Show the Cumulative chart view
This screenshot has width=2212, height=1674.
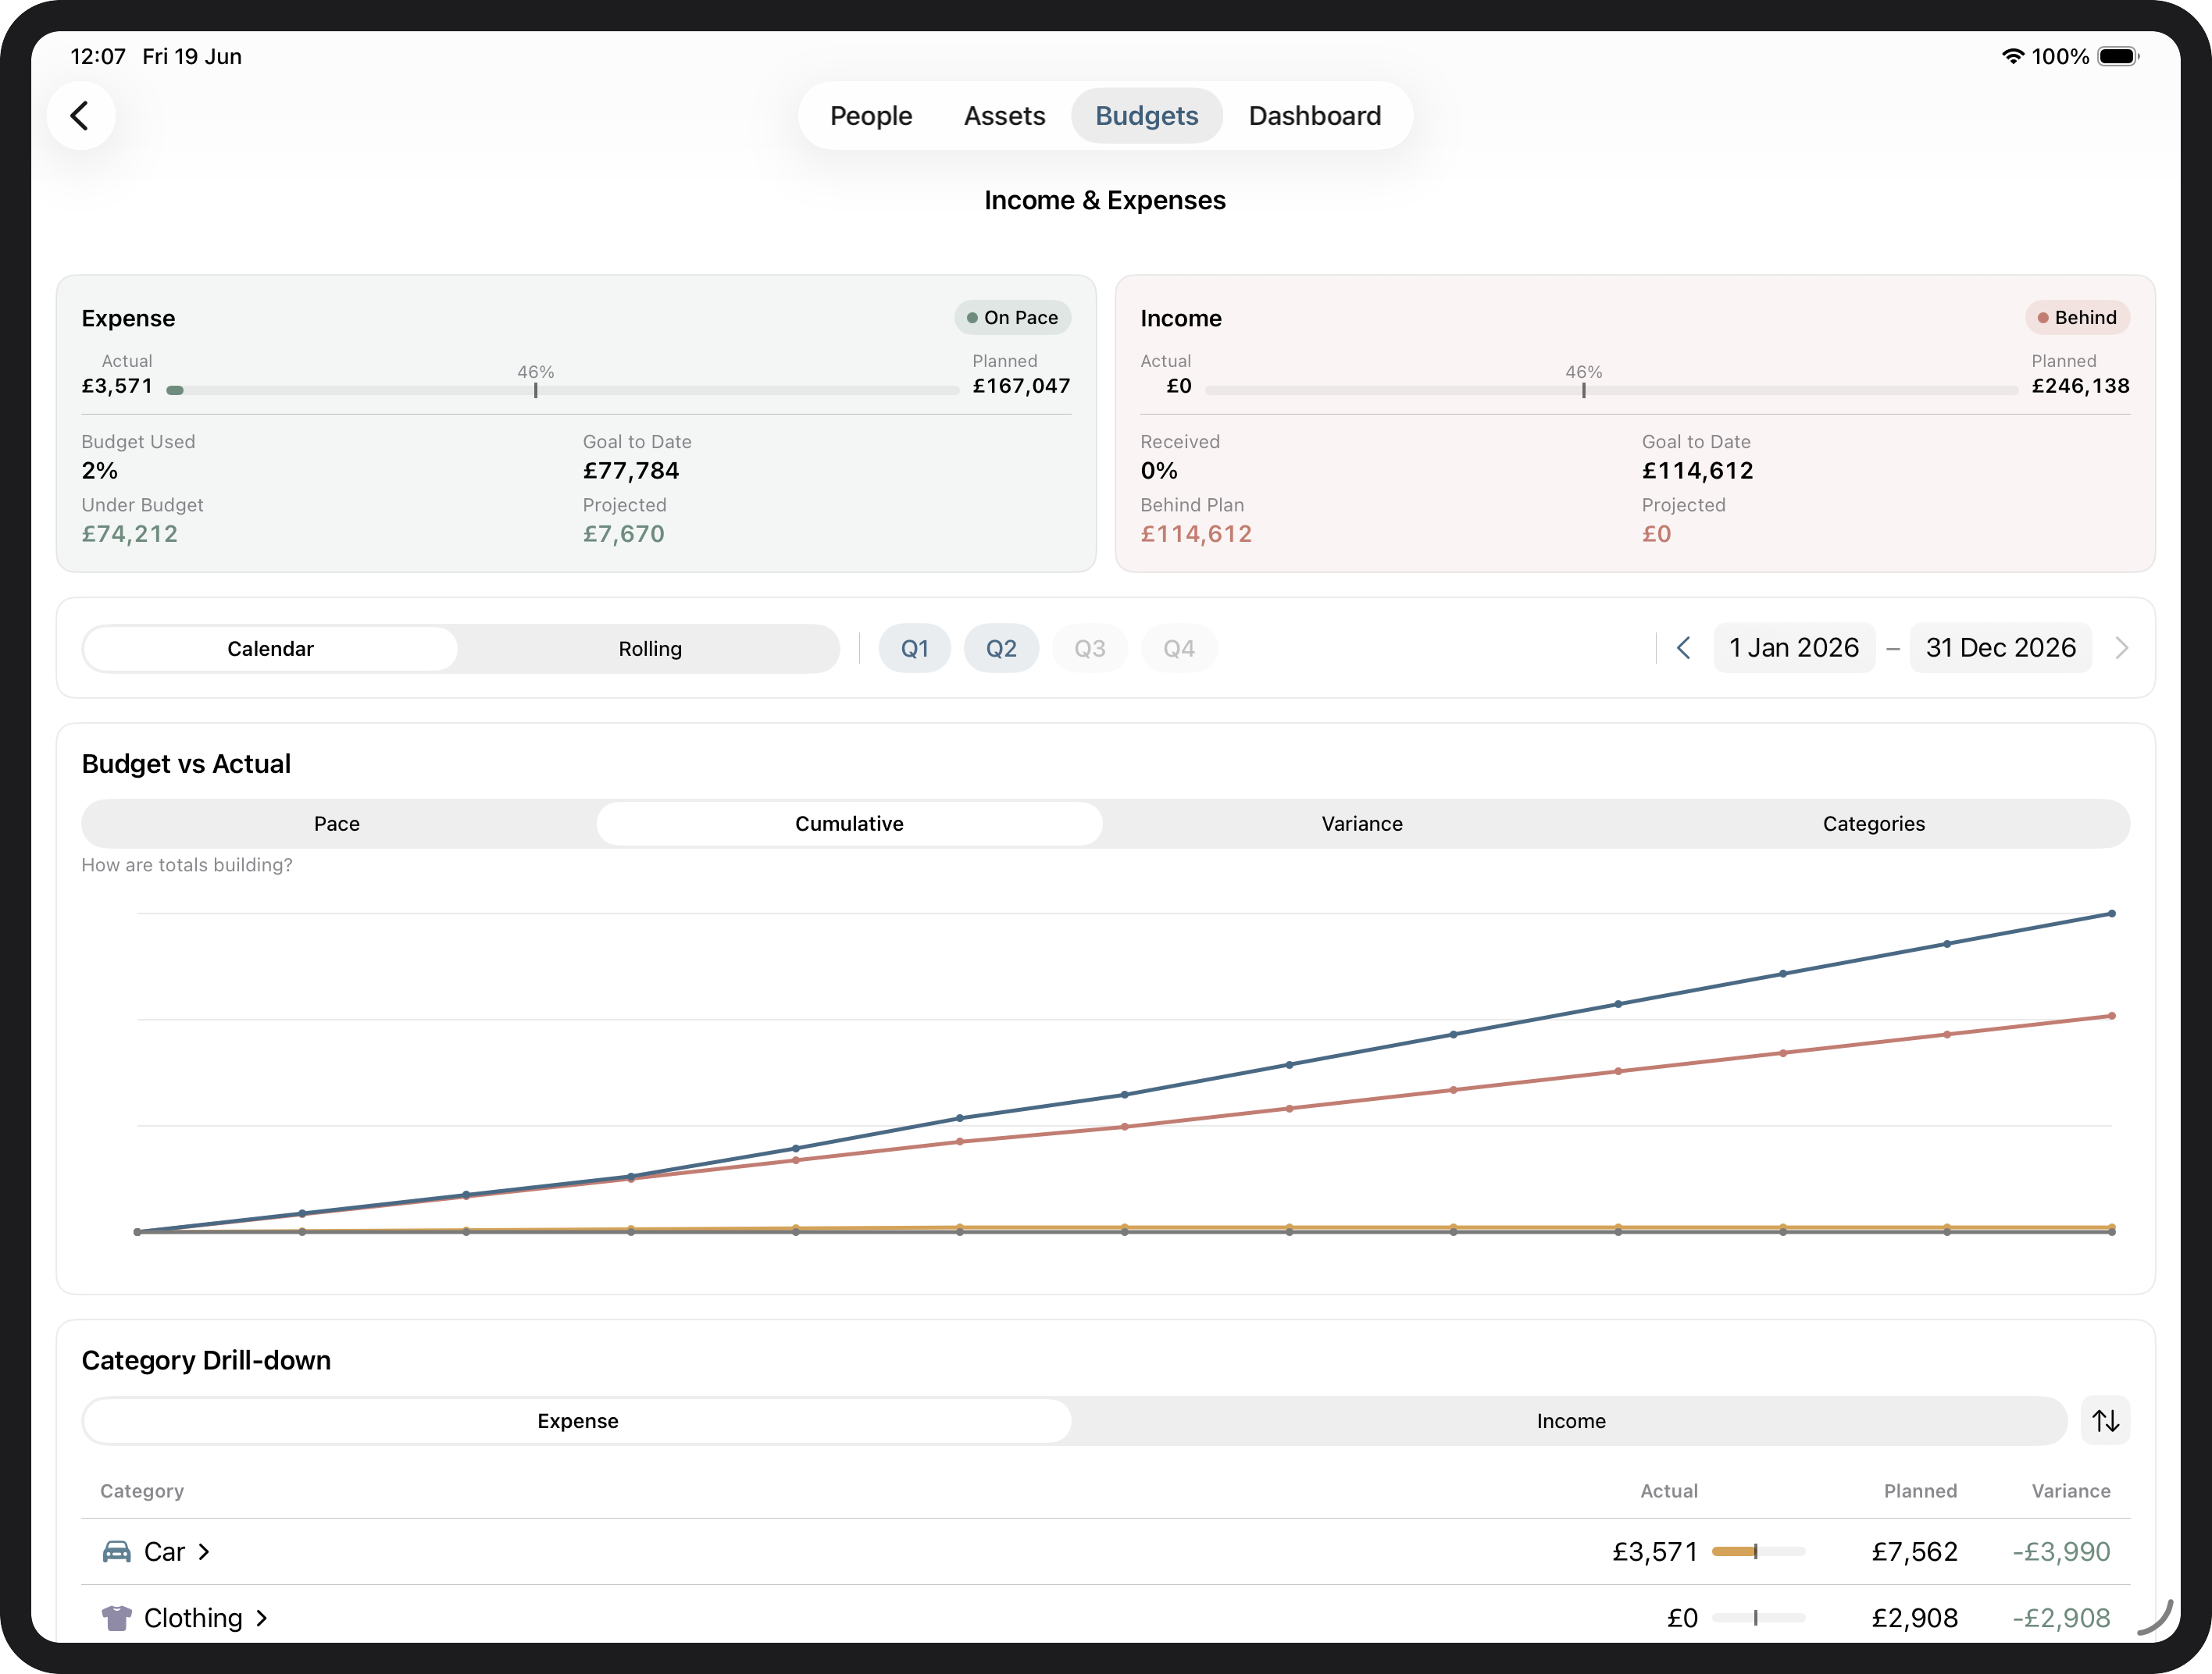(849, 824)
